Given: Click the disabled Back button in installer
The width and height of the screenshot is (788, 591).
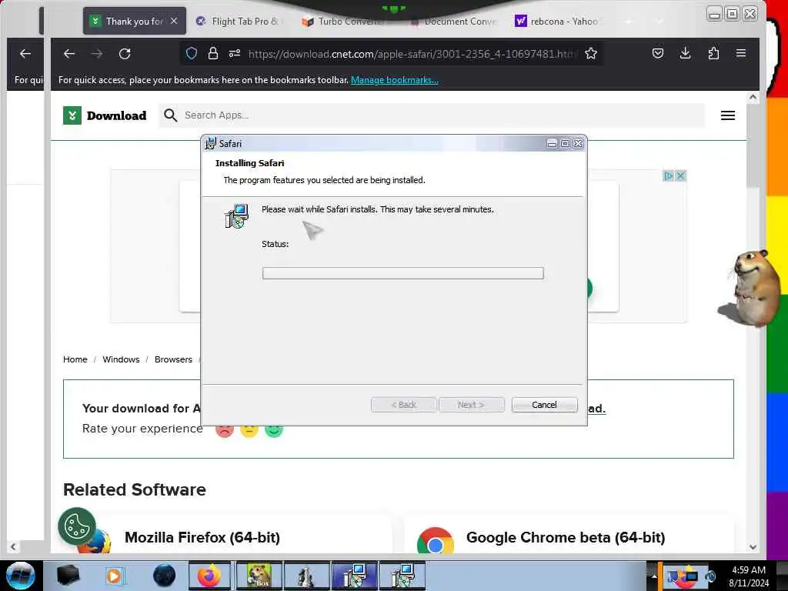Looking at the screenshot, I should (x=403, y=405).
